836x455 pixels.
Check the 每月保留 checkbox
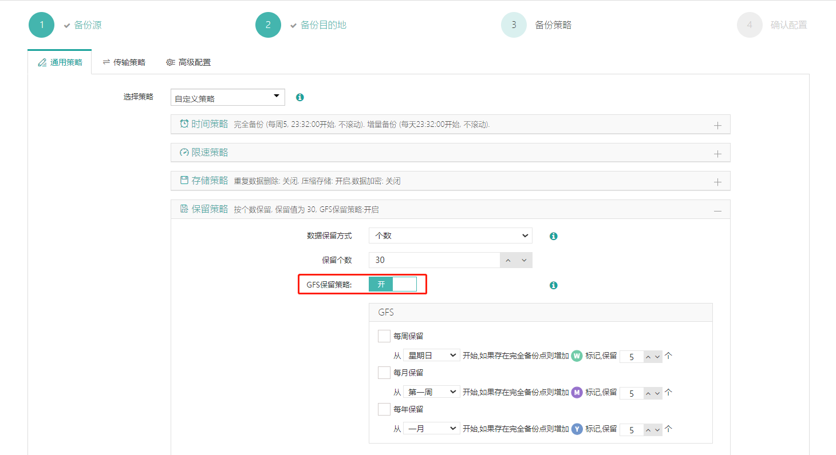[384, 373]
